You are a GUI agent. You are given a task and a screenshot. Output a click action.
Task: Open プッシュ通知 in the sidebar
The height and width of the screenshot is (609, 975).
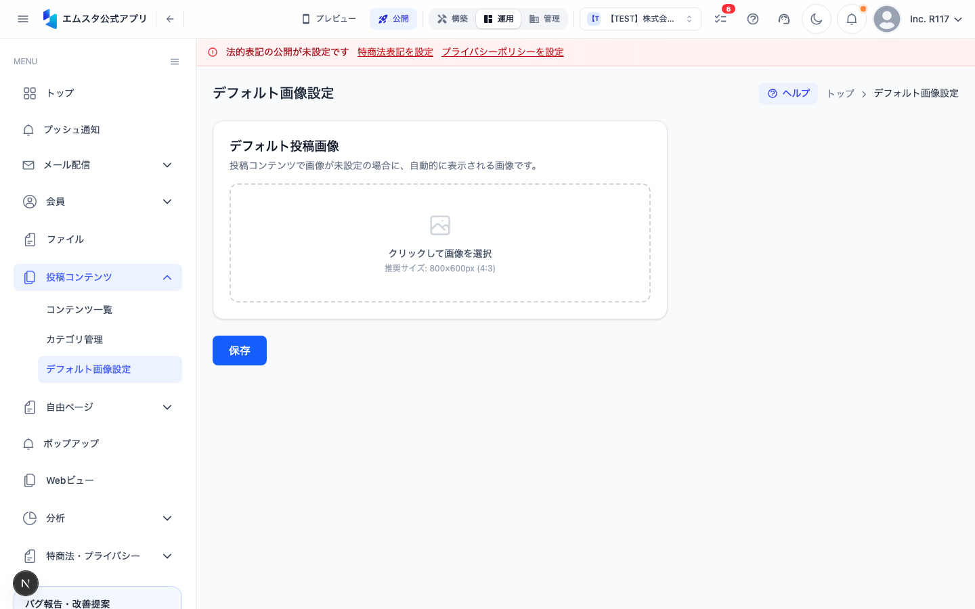[x=97, y=130]
